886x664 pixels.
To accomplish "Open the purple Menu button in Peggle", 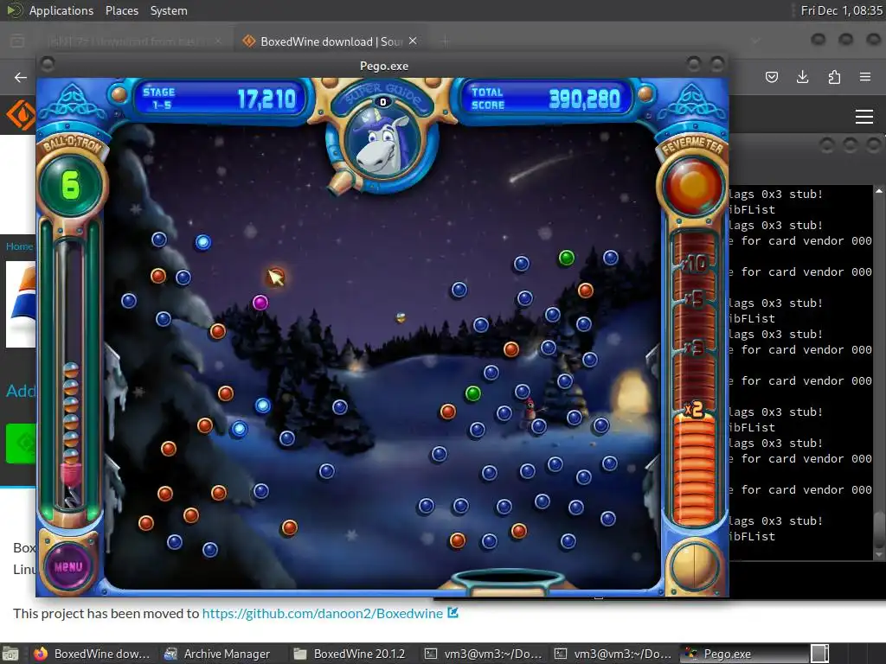I will tap(68, 566).
